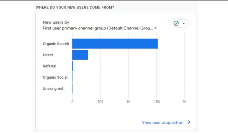The height and width of the screenshot is (134, 228).
Task: Select the Direct channel label
Action: pyautogui.click(x=48, y=55)
